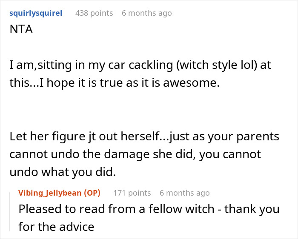Click the reply line 'for the advice'

coord(56,227)
